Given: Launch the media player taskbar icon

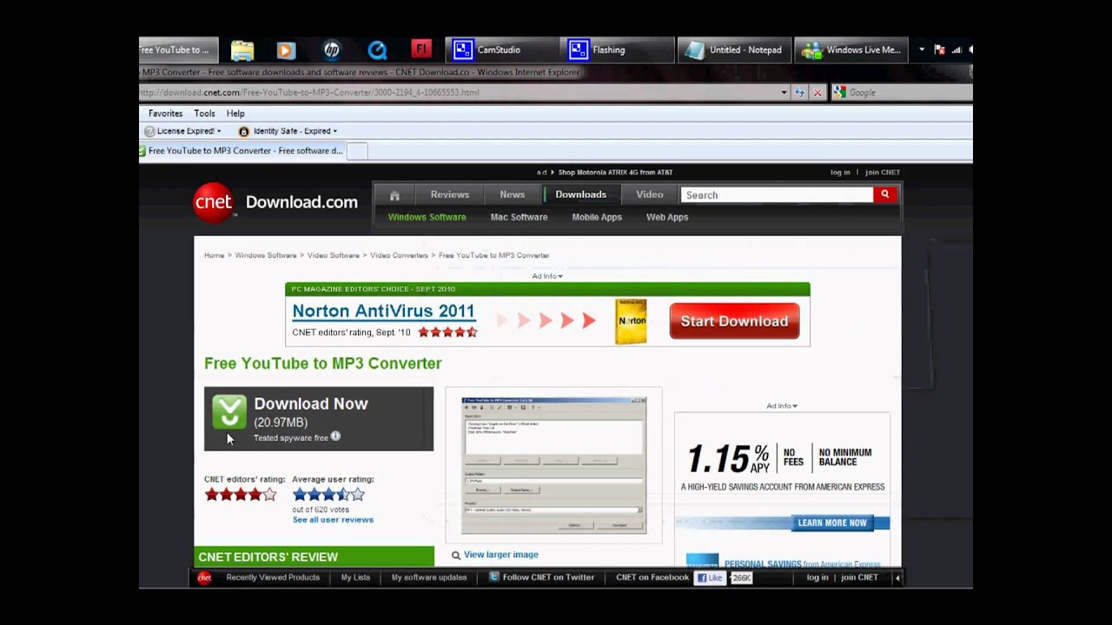Looking at the screenshot, I should tap(286, 50).
